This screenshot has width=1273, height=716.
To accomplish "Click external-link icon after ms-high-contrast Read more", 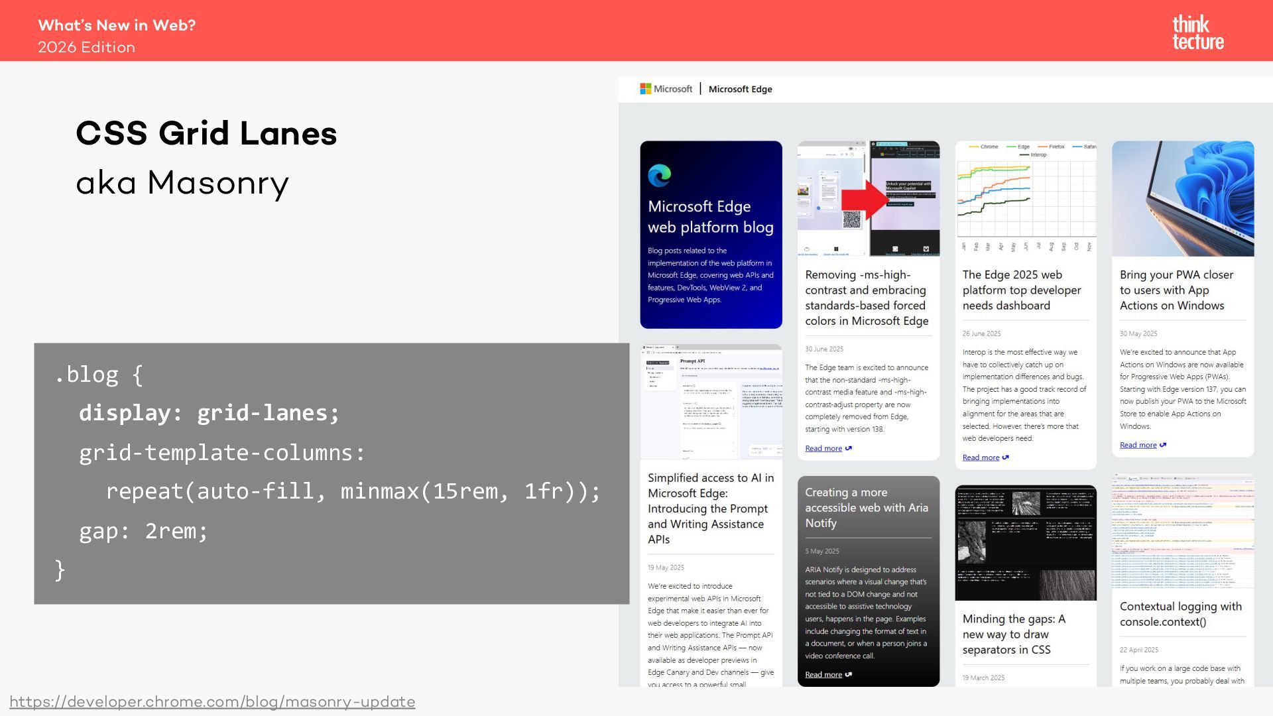I will click(x=849, y=449).
